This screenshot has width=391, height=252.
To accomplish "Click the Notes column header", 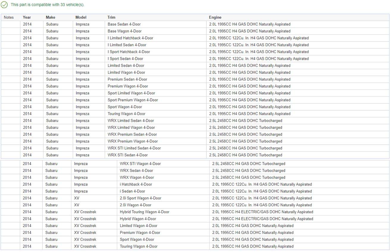I will click(9, 17).
